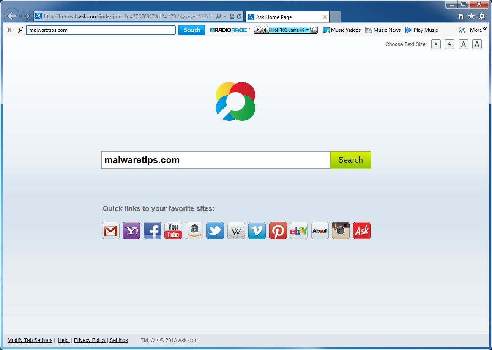492x350 pixels.
Task: Open the Twitter quick link
Action: pos(215,231)
